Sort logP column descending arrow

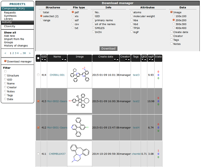tap(150, 59)
